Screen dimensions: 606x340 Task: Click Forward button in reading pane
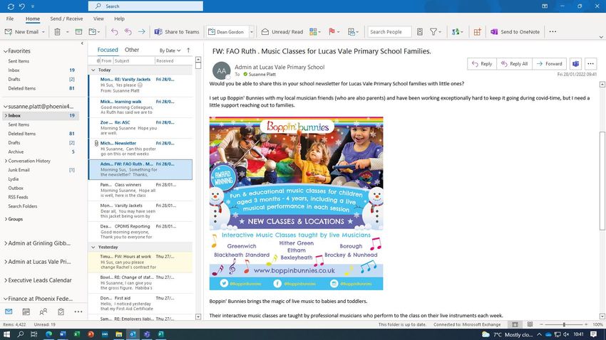pos(549,64)
